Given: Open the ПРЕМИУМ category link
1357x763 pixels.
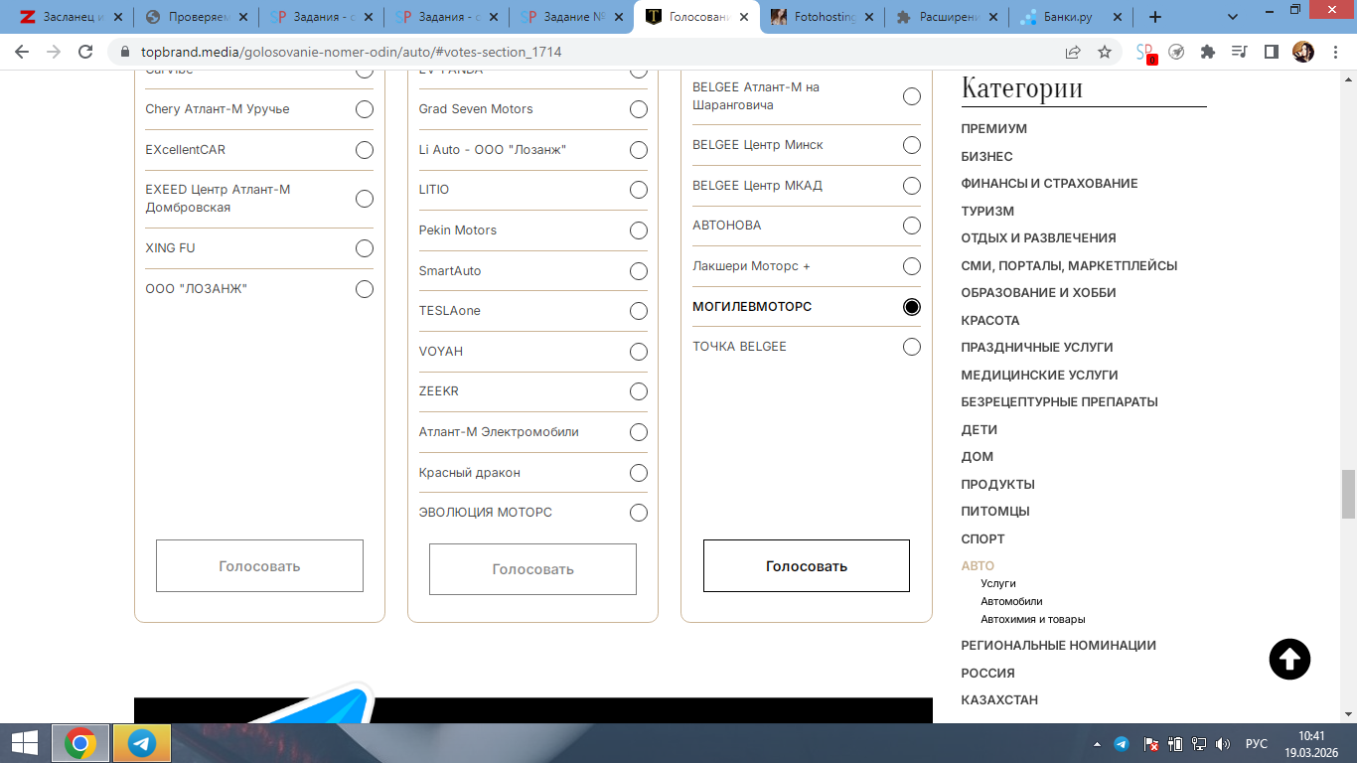Looking at the screenshot, I should [x=994, y=129].
